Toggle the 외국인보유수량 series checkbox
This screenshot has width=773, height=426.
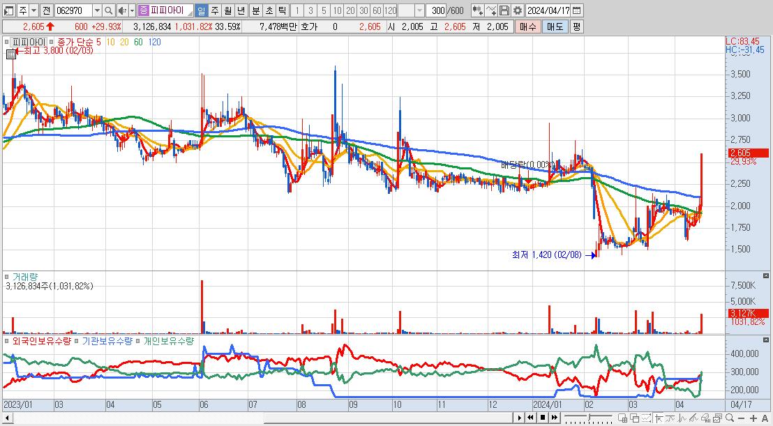point(6,342)
